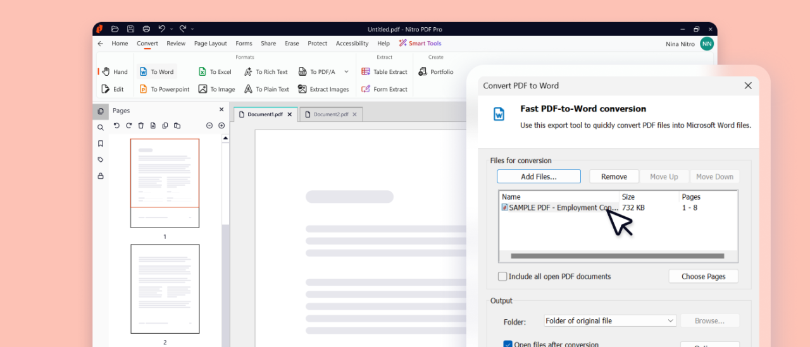
Task: Click the Open folder icon in title bar
Action: [x=115, y=29]
